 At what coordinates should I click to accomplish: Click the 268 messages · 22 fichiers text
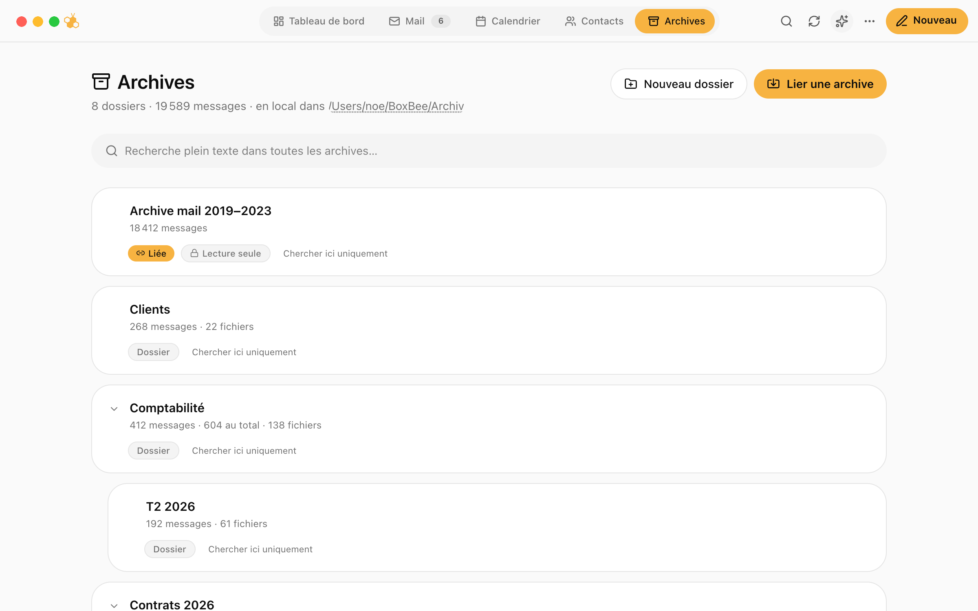192,327
